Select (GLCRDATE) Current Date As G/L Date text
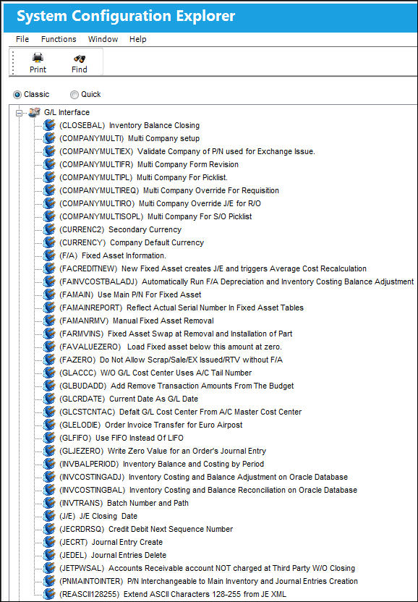 pyautogui.click(x=129, y=399)
